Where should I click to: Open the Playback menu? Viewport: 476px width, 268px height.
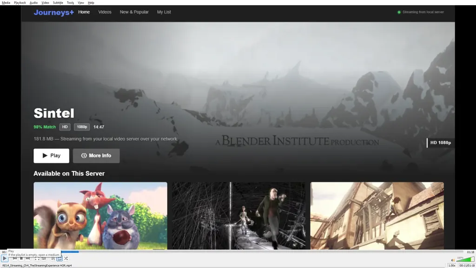[20, 3]
